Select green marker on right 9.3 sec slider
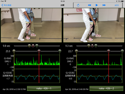Viewport: 125px width, 94px height. pyautogui.click(x=96, y=46)
